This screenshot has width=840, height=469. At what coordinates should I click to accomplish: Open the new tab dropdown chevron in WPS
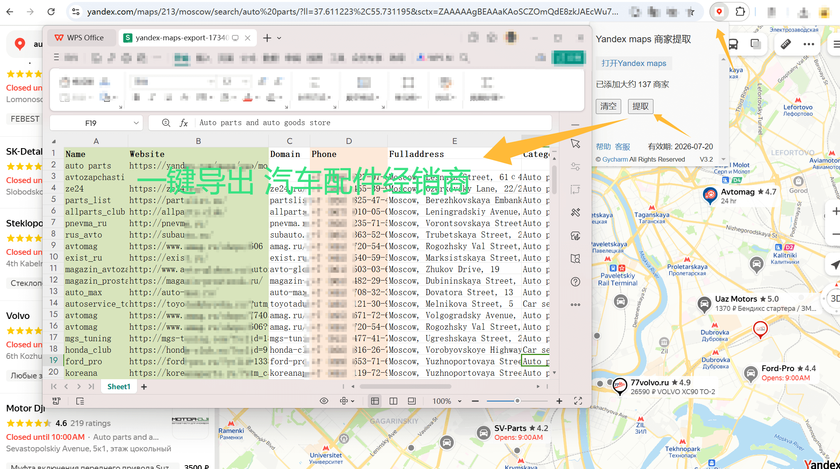coord(279,38)
